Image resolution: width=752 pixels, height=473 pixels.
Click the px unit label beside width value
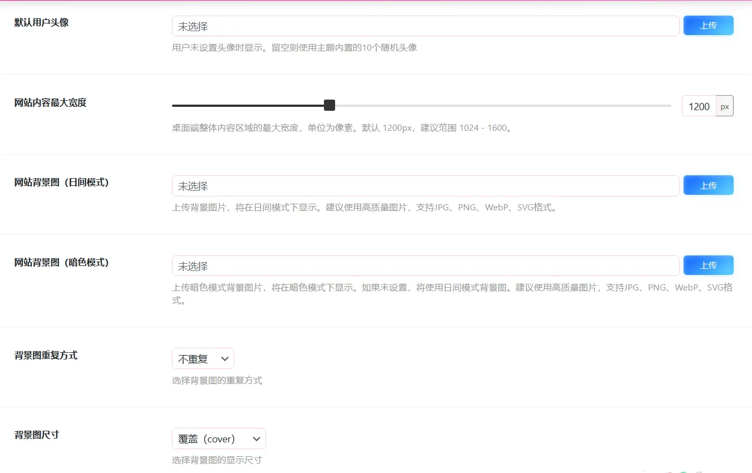point(725,106)
